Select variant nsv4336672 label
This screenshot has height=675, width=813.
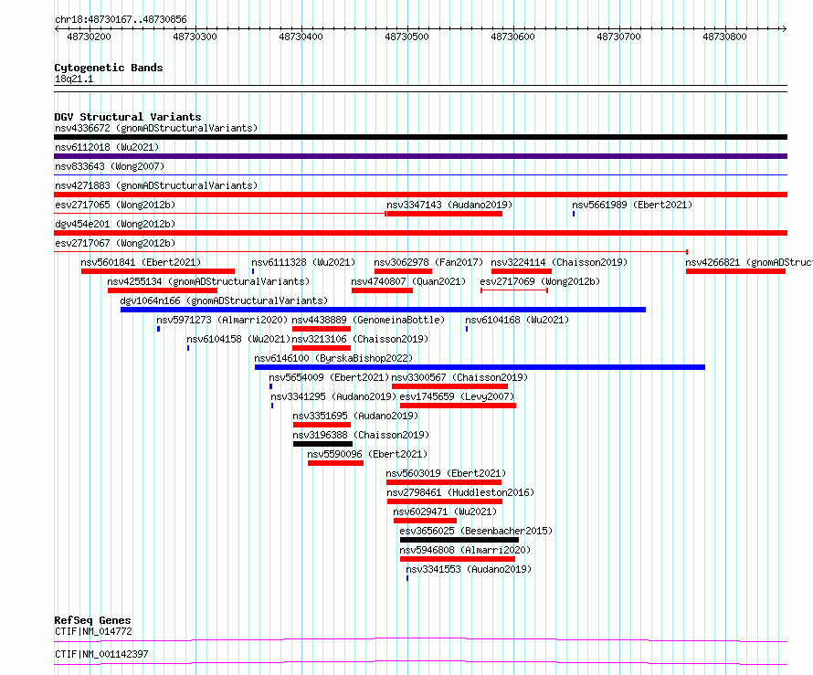156,128
